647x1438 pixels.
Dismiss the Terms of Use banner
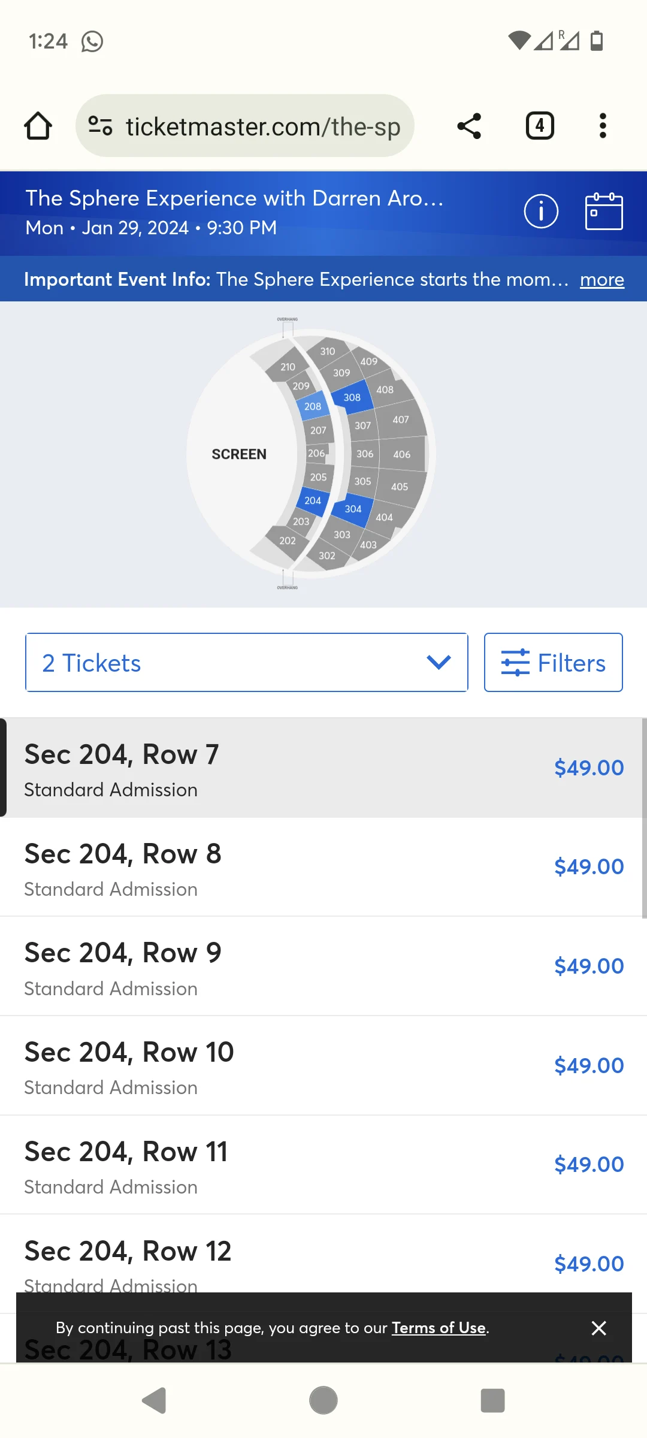(x=598, y=1328)
